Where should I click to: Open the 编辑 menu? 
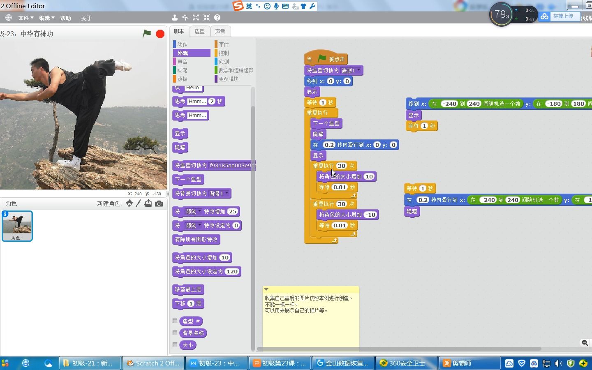(x=47, y=18)
